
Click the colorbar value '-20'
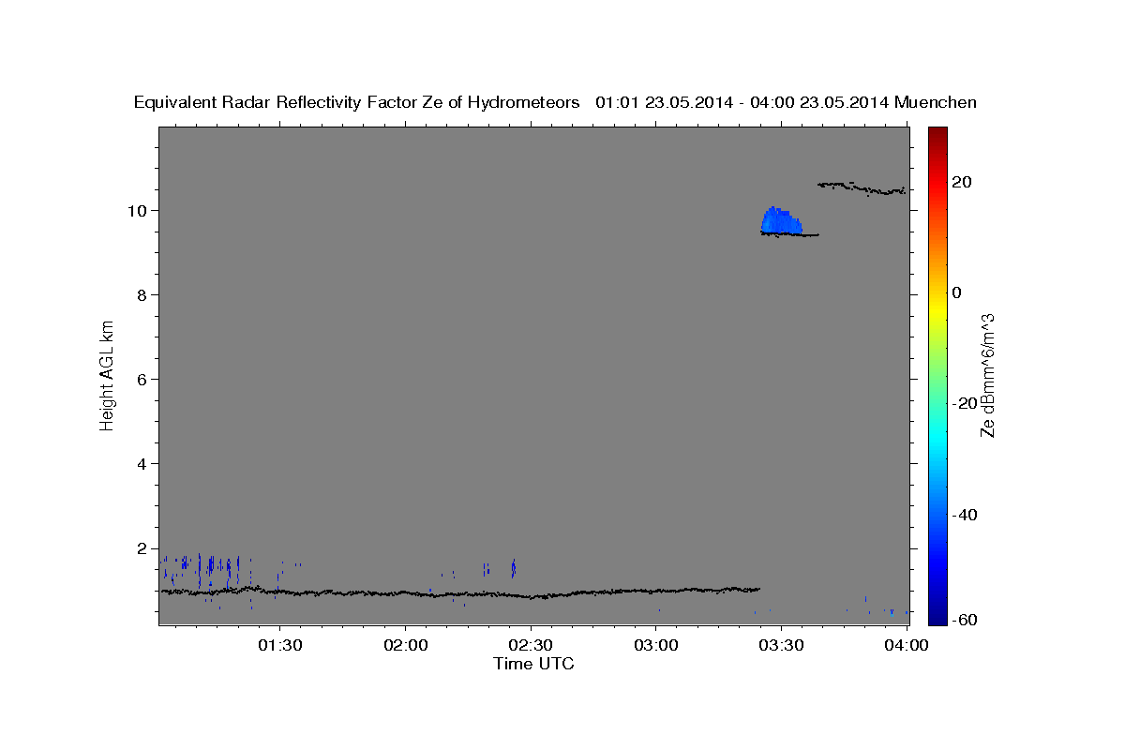coord(965,403)
